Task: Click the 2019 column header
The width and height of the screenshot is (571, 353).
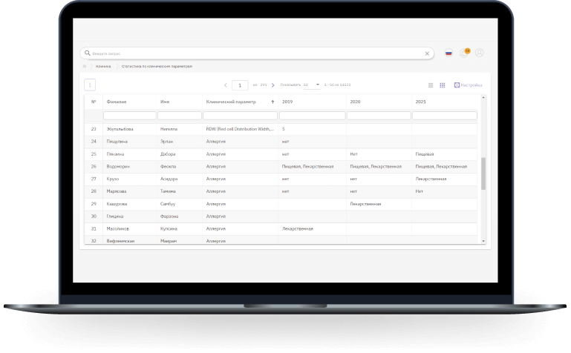Action: click(287, 102)
